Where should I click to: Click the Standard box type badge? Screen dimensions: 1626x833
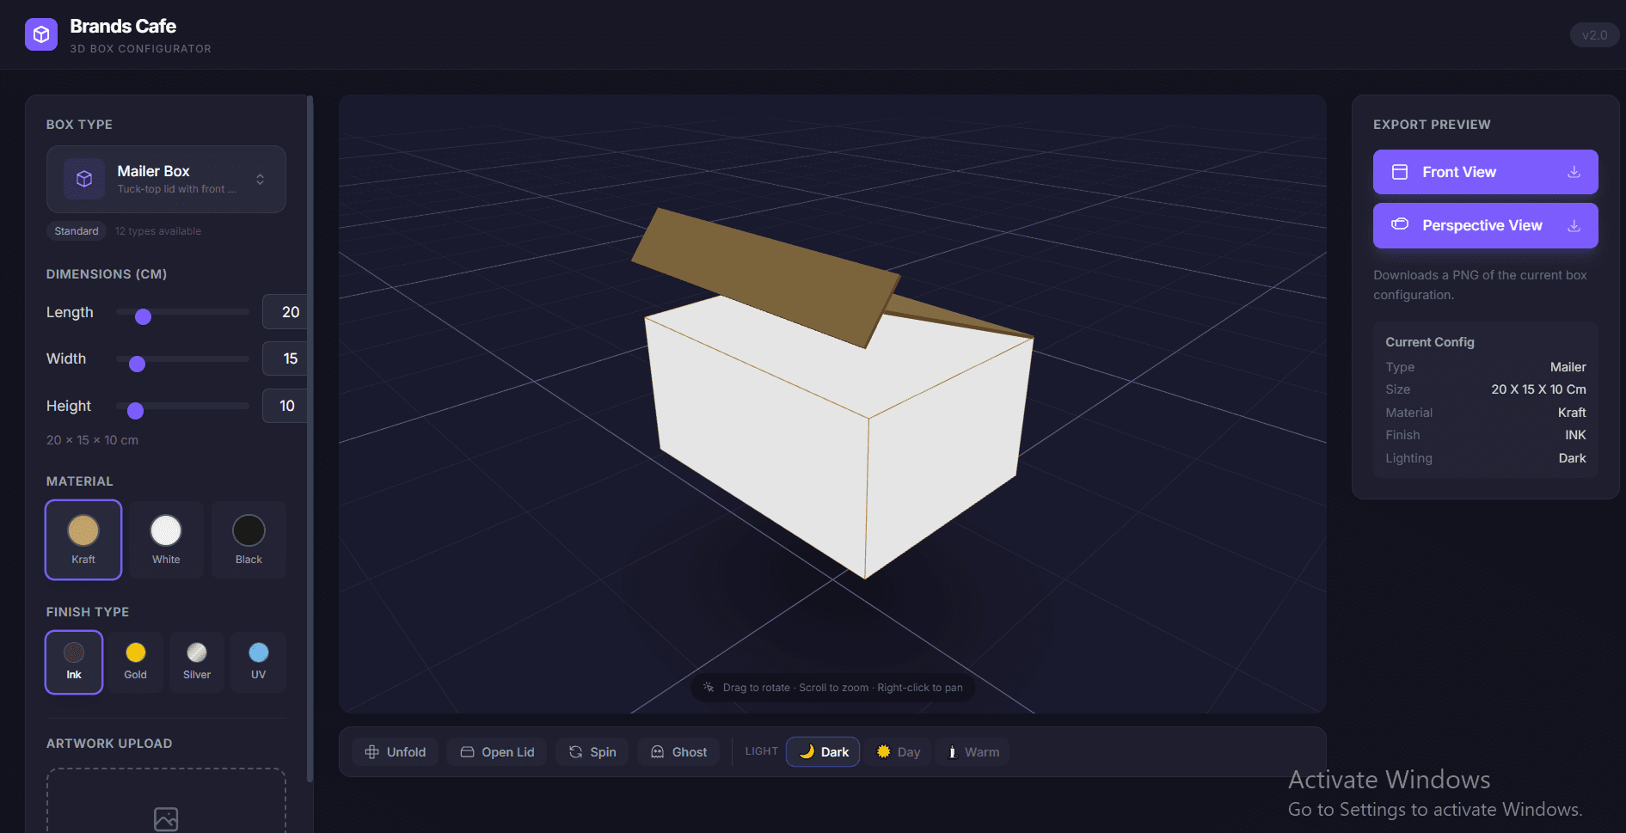[x=77, y=230]
